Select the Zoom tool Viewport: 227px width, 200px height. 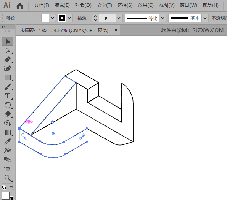tap(8, 178)
